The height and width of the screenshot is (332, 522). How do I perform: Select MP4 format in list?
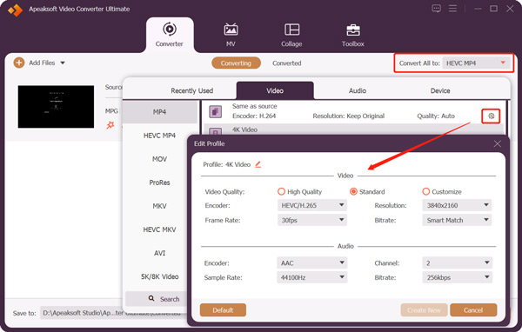point(160,112)
